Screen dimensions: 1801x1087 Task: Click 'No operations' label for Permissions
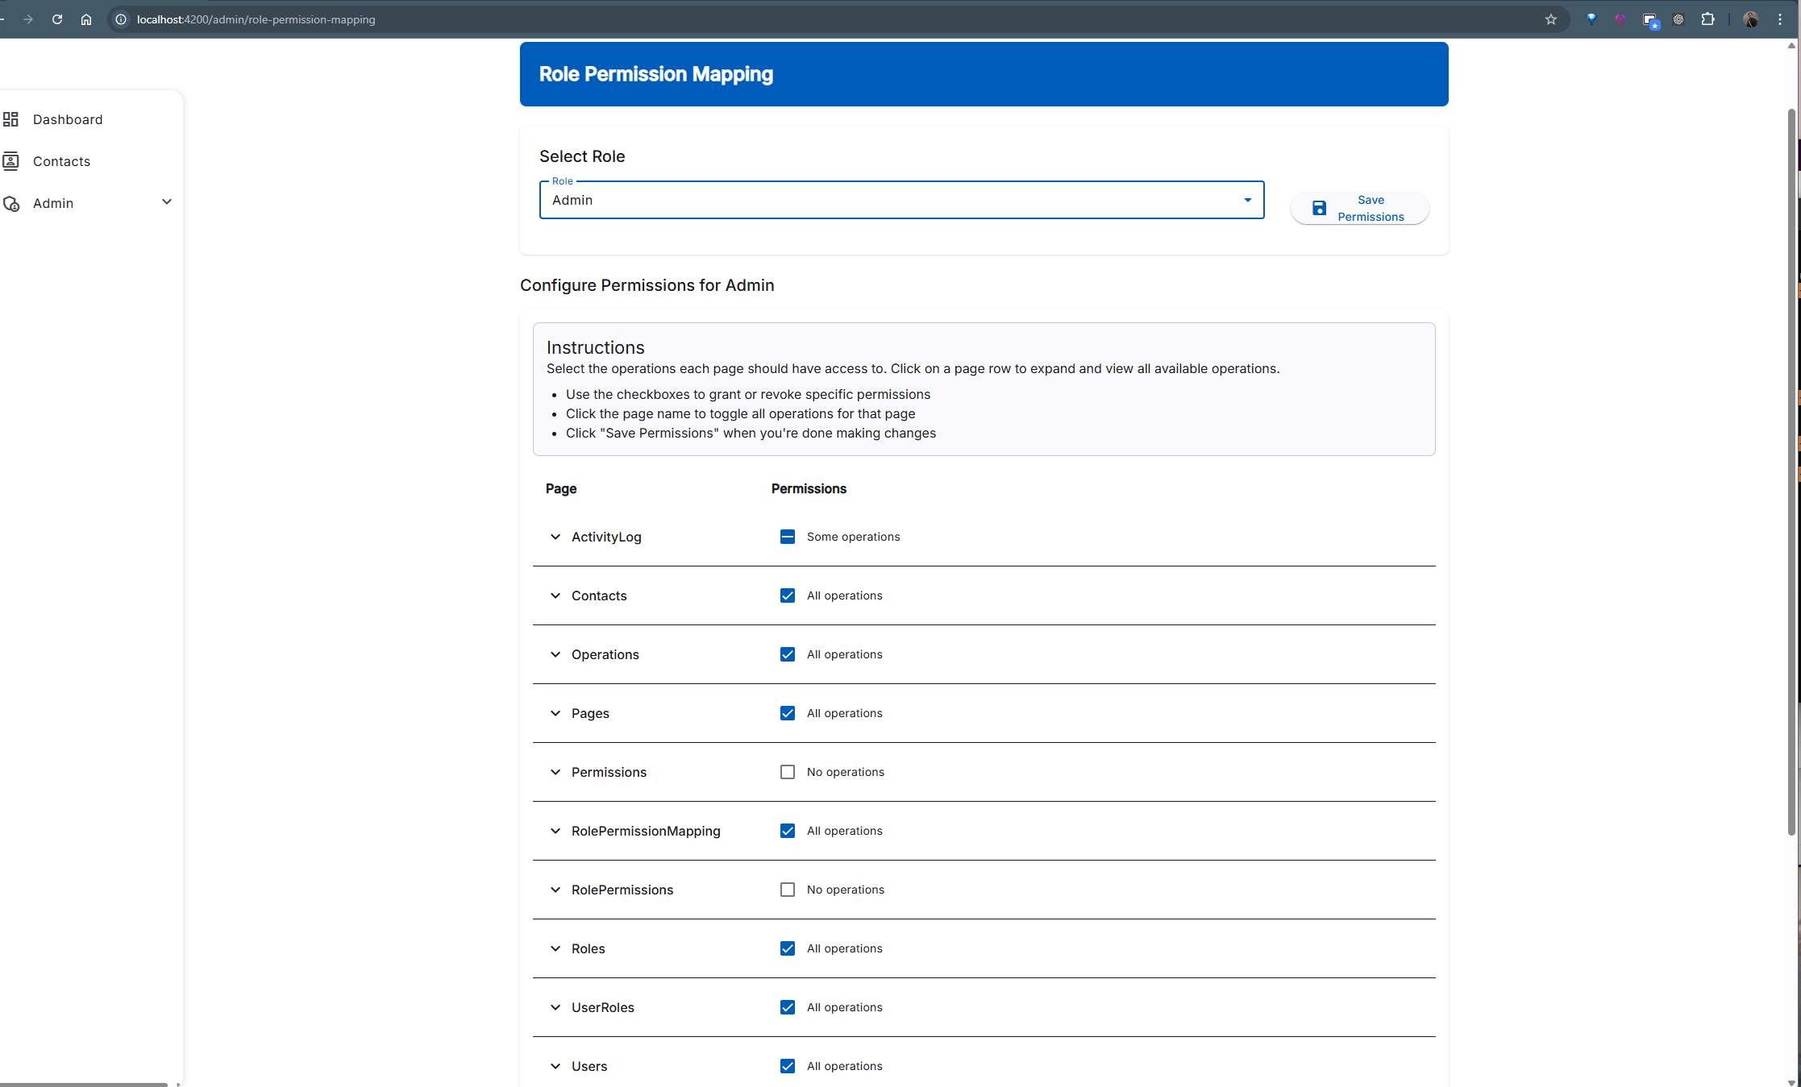click(845, 772)
